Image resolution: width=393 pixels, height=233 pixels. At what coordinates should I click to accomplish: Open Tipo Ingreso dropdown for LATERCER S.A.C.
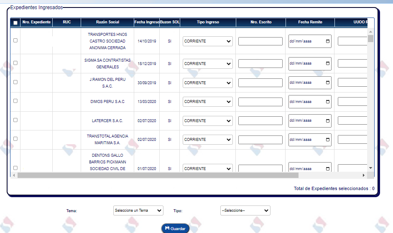click(x=207, y=121)
